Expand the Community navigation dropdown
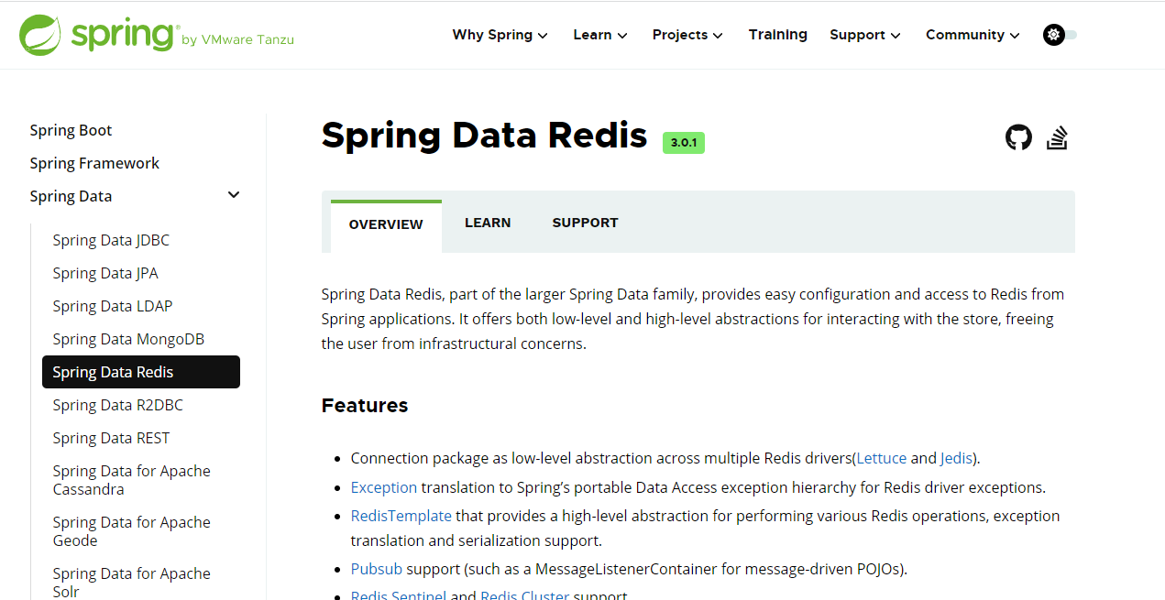The image size is (1165, 600). point(973,35)
